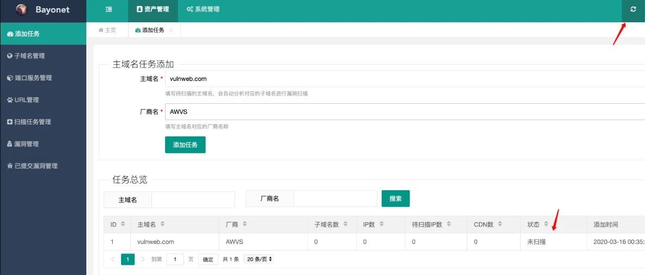The height and width of the screenshot is (275, 645).
Task: Sort by 子域名数 column arrows
Action: tap(345, 224)
